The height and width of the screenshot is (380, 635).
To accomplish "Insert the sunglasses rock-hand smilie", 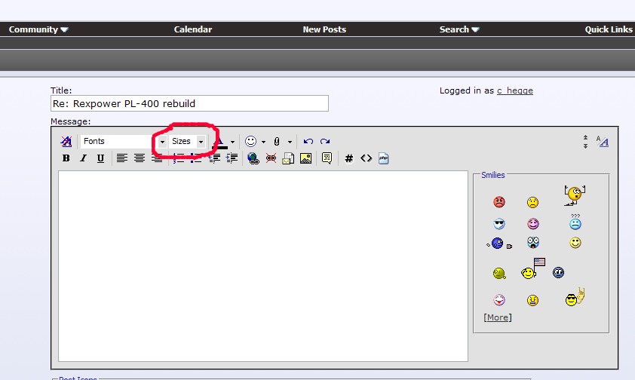I will point(575,297).
